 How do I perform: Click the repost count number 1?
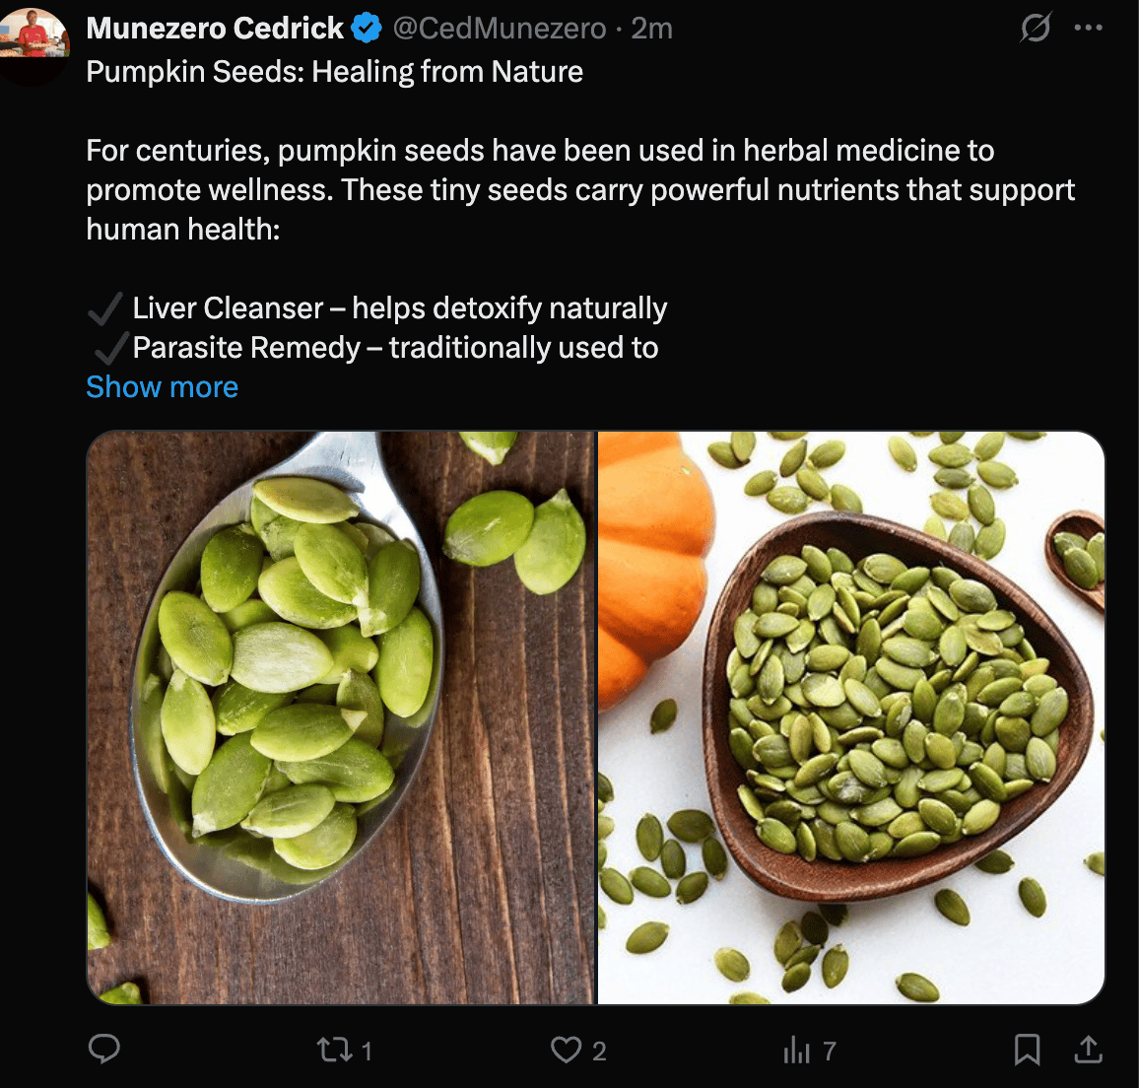[367, 1051]
